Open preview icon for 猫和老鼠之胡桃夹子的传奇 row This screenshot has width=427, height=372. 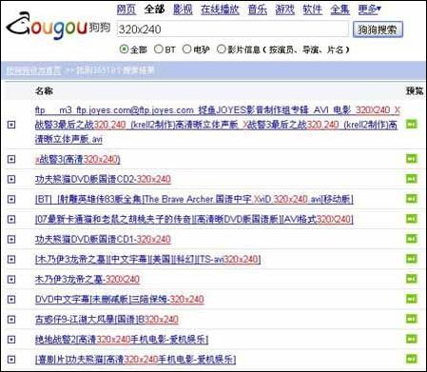click(x=412, y=219)
